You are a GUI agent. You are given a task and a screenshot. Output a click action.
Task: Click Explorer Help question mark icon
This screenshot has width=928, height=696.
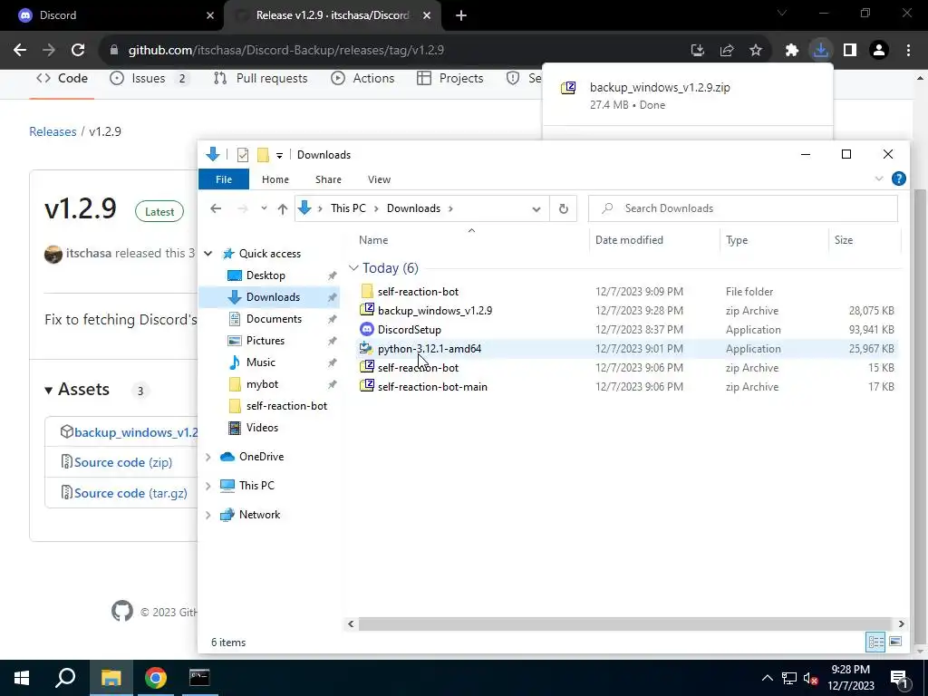tap(898, 179)
